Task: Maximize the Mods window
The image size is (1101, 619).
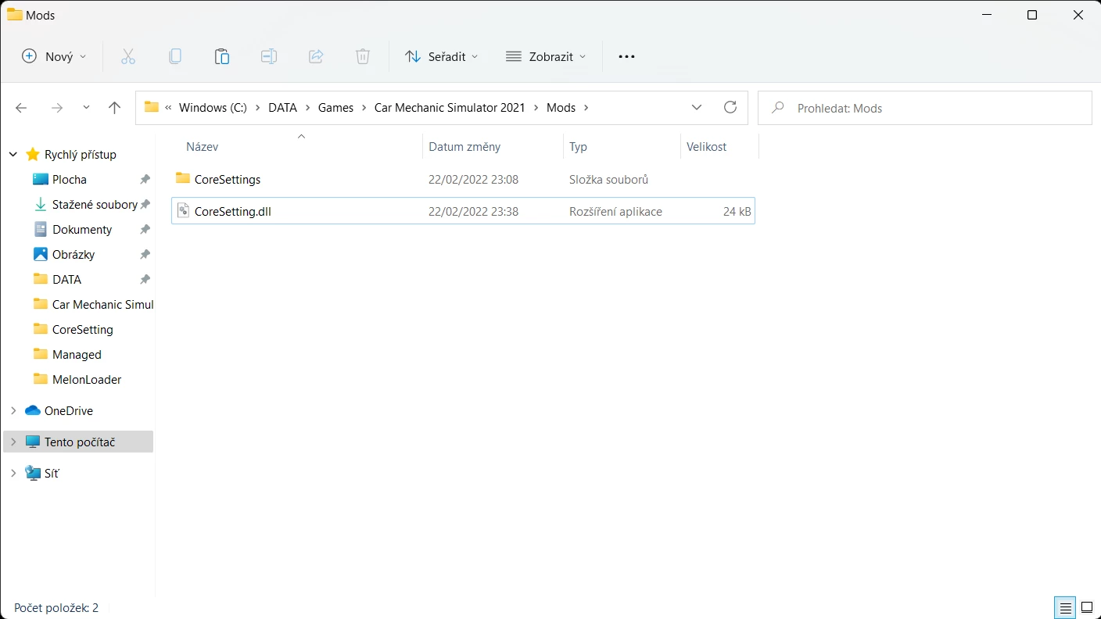Action: pos(1031,15)
